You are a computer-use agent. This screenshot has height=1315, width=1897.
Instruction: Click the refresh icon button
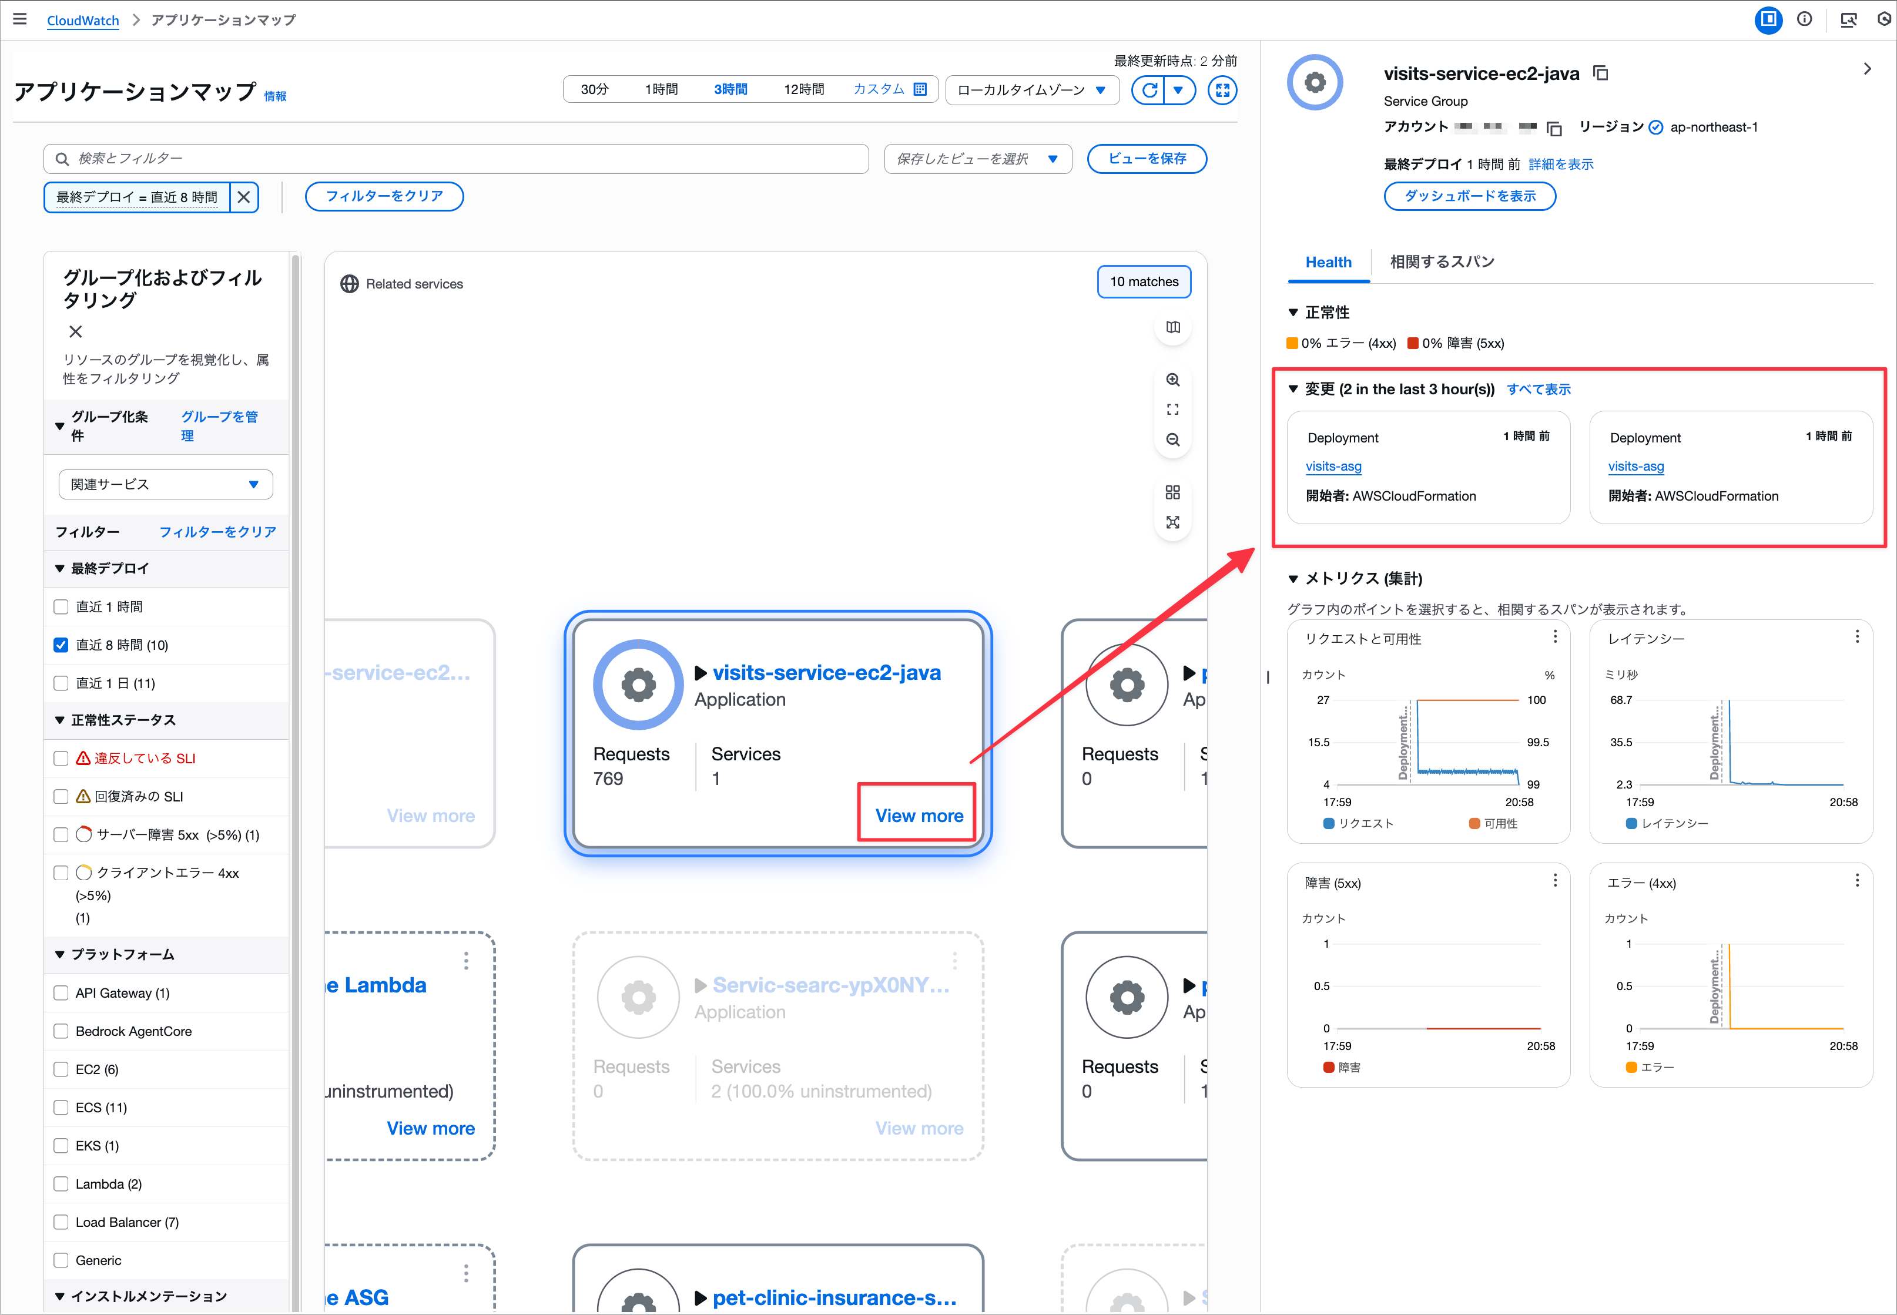(x=1149, y=90)
